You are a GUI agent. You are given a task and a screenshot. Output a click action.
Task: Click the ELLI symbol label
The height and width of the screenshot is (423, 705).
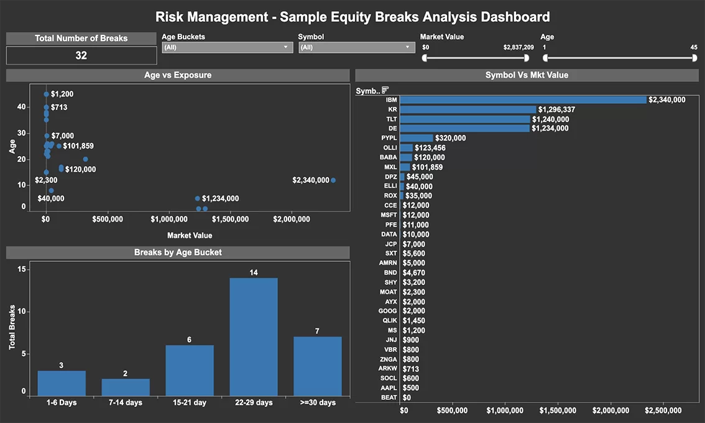tap(390, 186)
